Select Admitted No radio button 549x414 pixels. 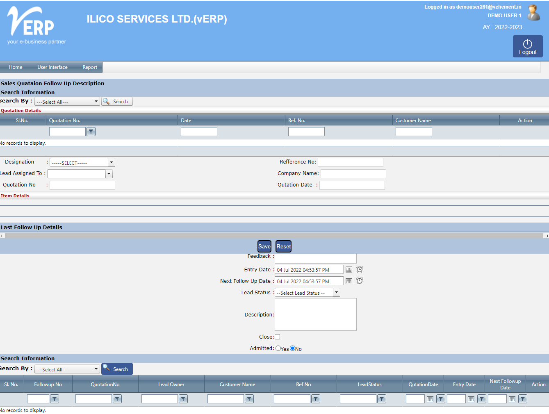click(x=293, y=348)
